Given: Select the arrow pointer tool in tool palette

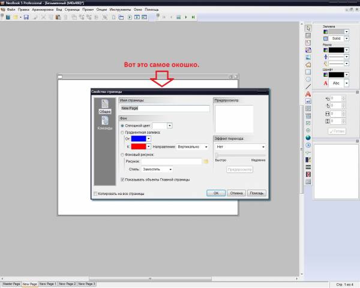Looking at the screenshot, I should pyautogui.click(x=308, y=28).
